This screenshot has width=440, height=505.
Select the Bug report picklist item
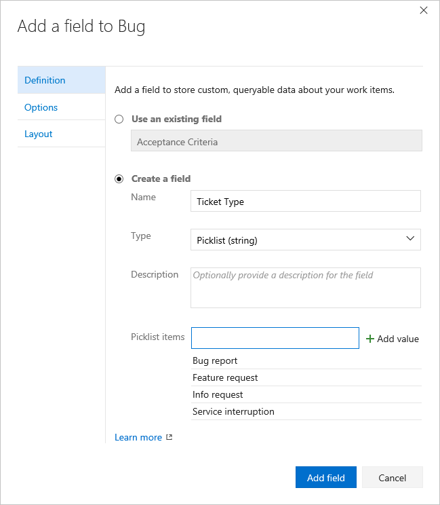coord(216,360)
